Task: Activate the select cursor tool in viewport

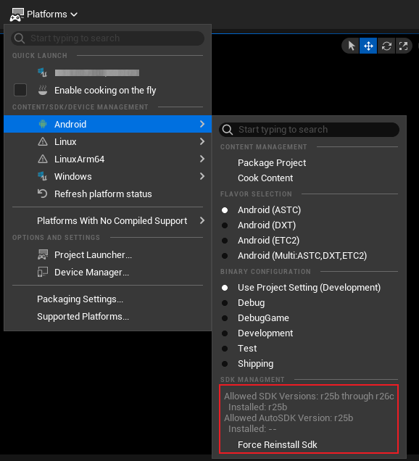Action: click(351, 46)
